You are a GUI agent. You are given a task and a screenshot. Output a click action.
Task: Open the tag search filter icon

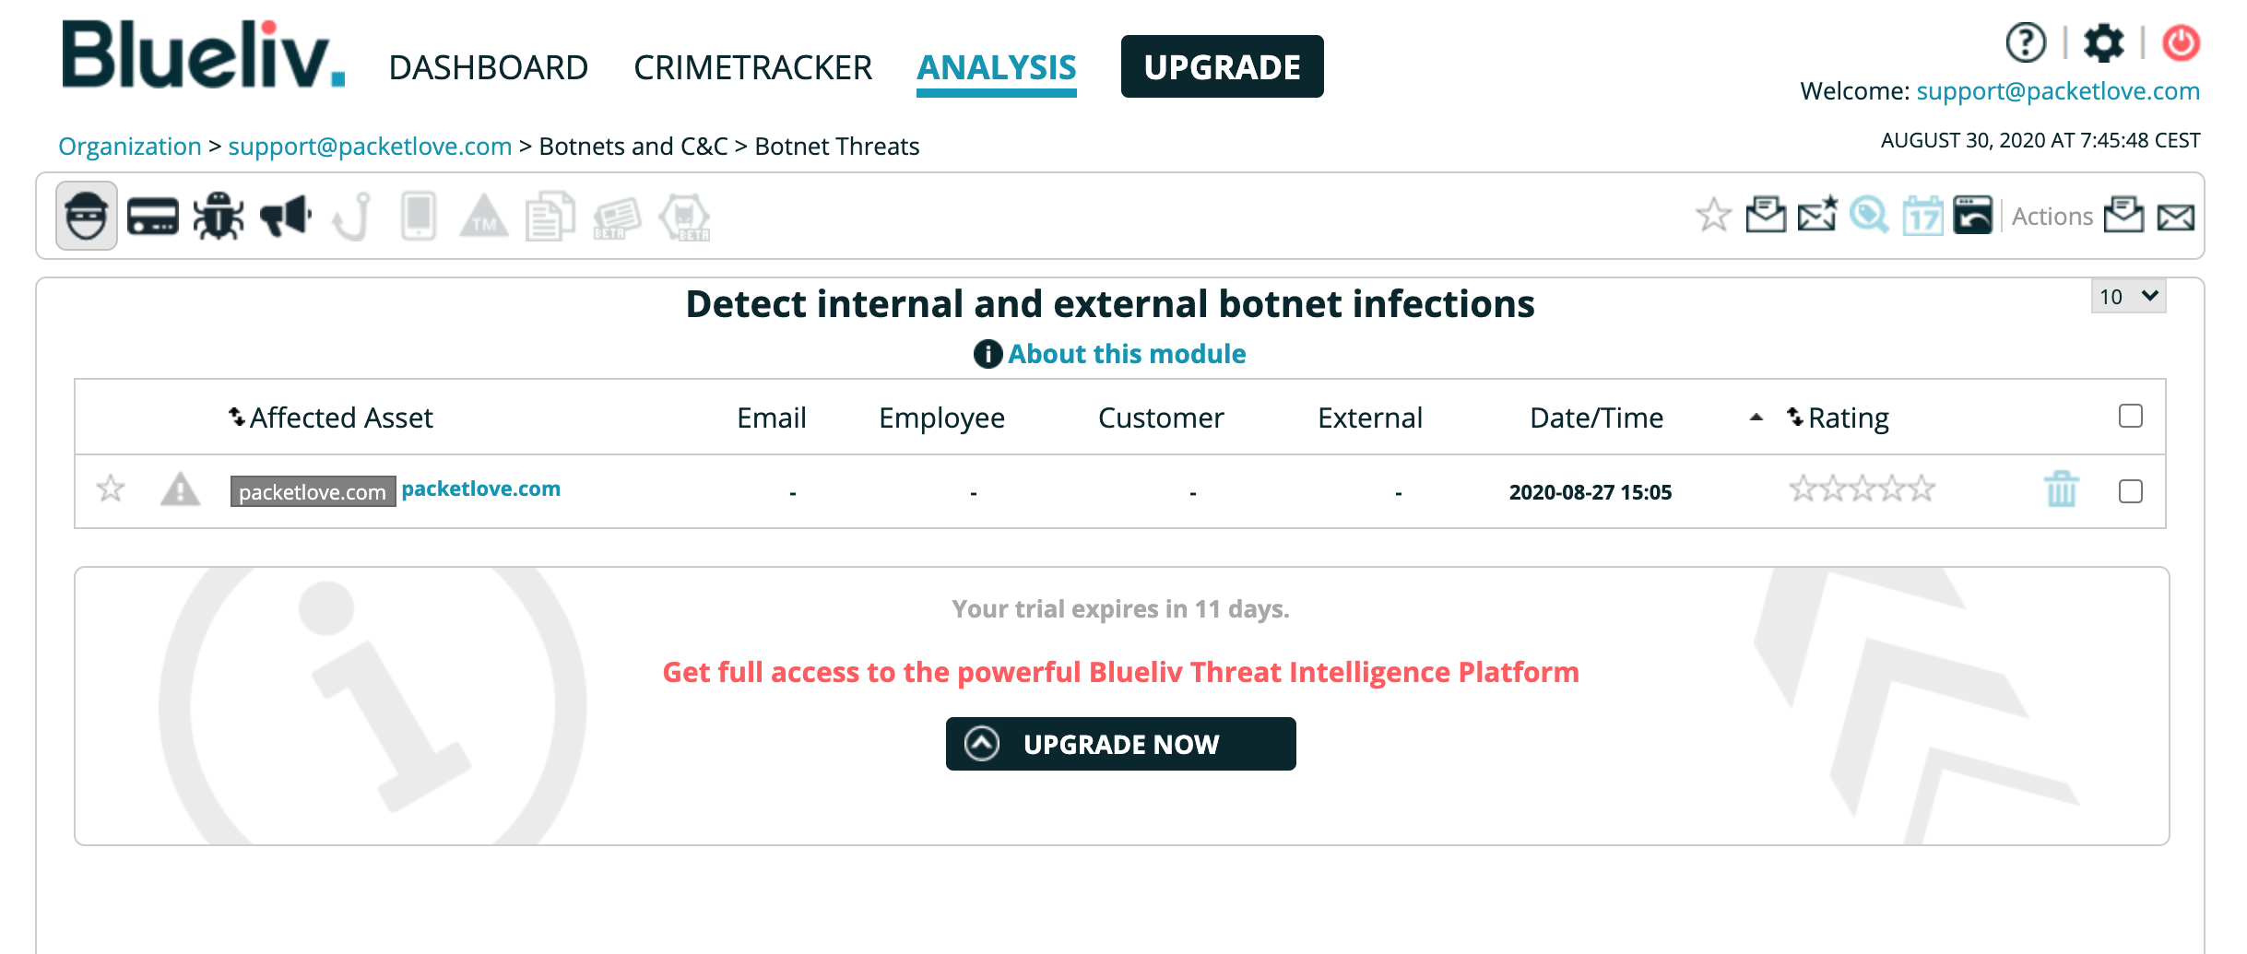click(x=1869, y=218)
